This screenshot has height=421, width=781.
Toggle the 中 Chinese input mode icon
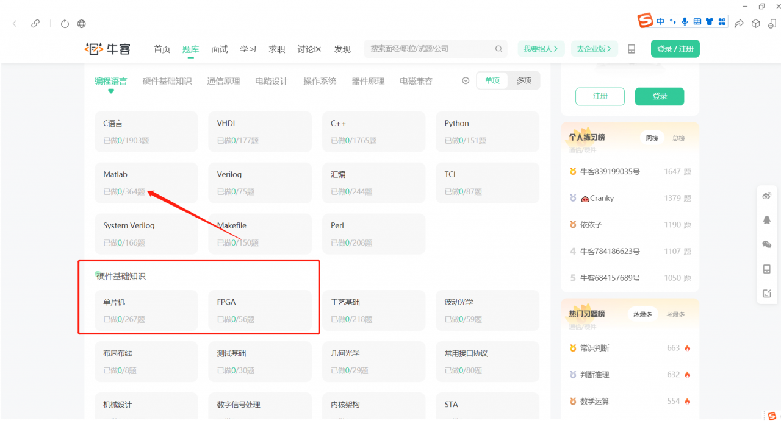click(661, 22)
